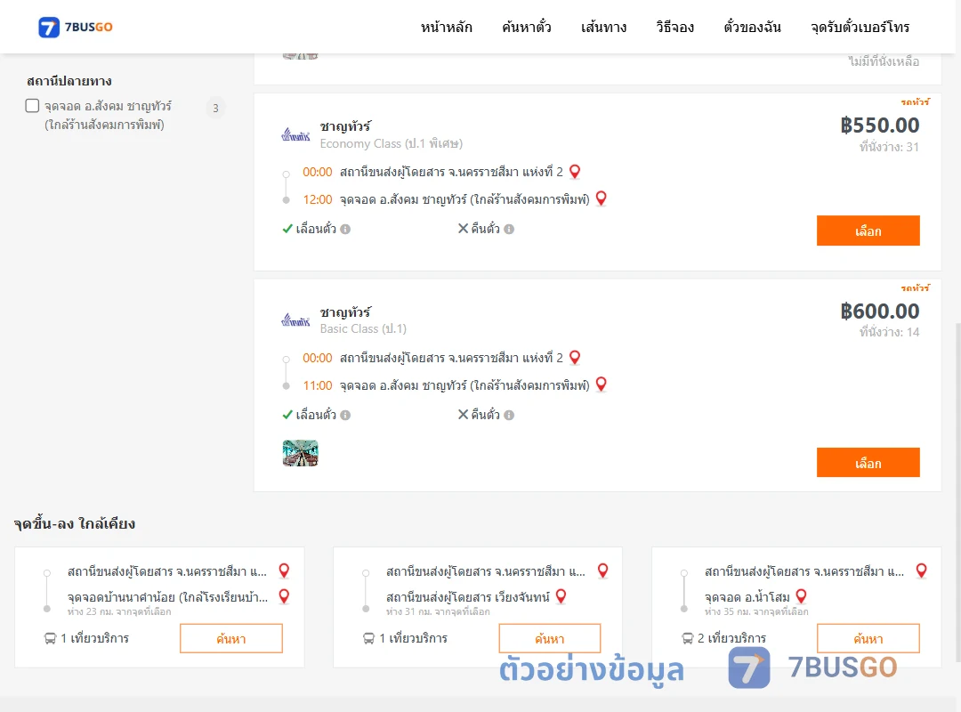This screenshot has height=712, width=961.
Task: Open เลื่อนตั๋ว info icon on Basic trip
Action: [345, 415]
